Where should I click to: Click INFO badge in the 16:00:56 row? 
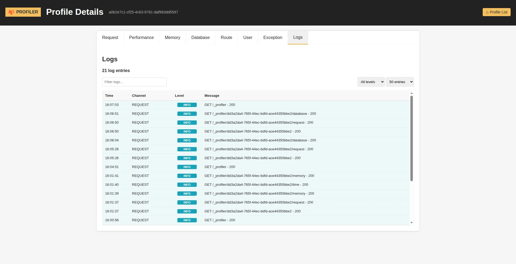tap(187, 220)
